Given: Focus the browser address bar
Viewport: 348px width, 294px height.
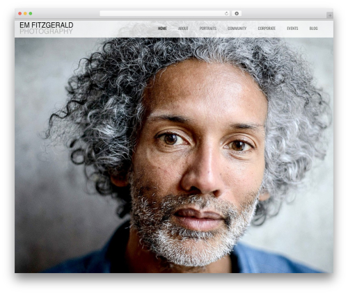Looking at the screenshot, I should [165, 13].
